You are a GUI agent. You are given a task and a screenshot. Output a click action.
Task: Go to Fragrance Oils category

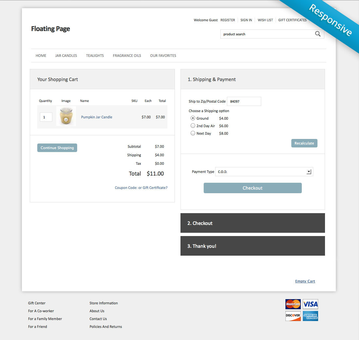(127, 56)
